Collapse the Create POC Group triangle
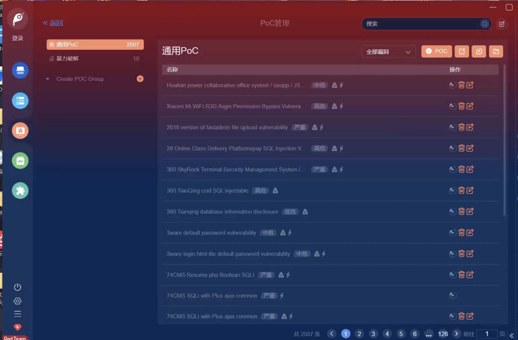The image size is (518, 340). coord(48,79)
